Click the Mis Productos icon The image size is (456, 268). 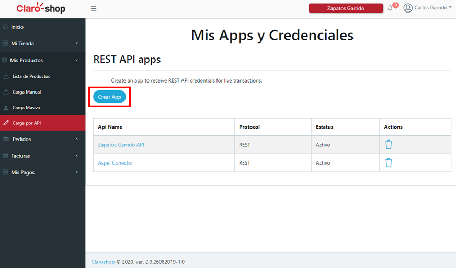[x=5, y=60]
